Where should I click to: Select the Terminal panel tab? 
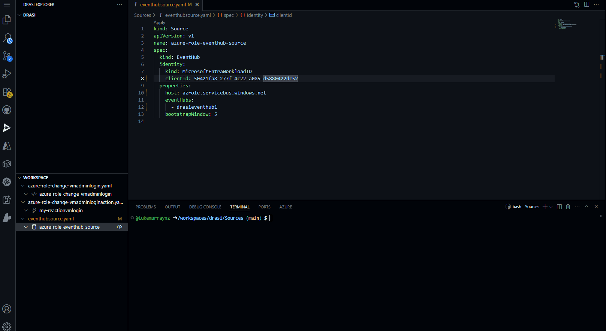[x=240, y=207]
